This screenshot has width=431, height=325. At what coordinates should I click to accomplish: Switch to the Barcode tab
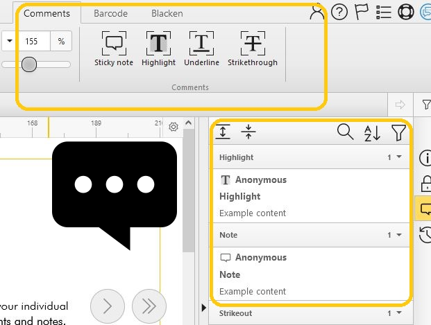pos(110,13)
